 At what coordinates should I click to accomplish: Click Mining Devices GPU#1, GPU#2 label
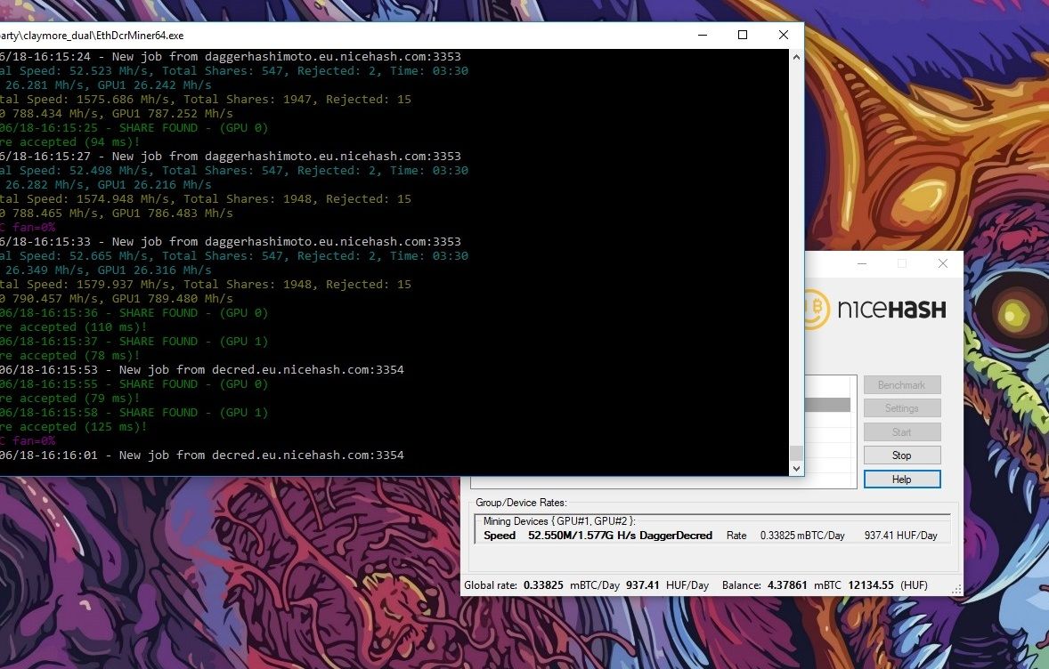(559, 521)
